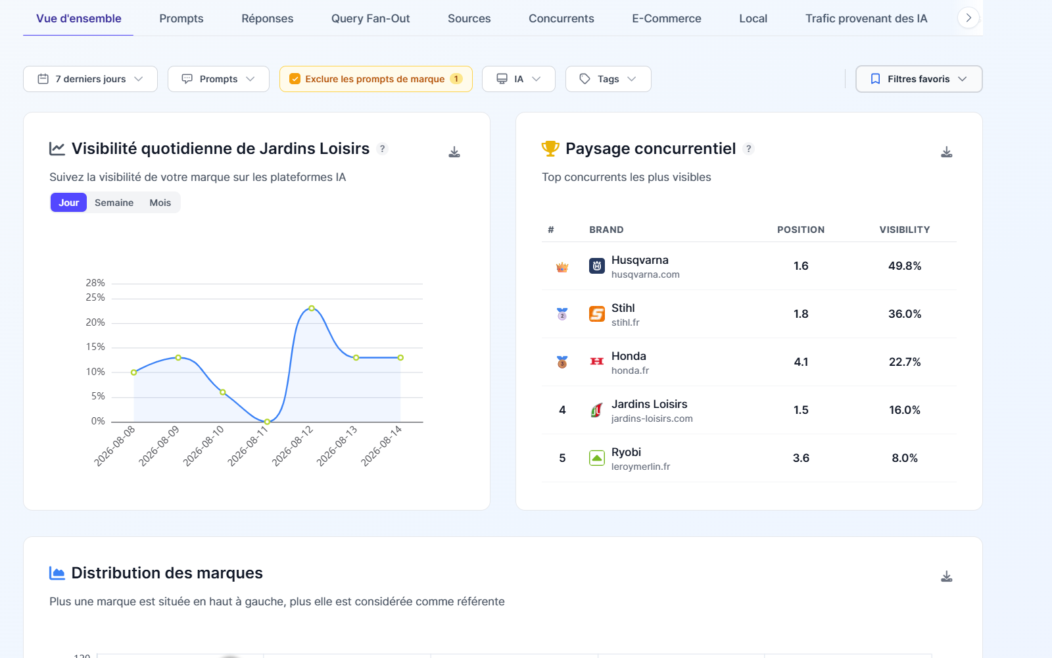Click the 2026-08-09 data point
This screenshot has height=658, width=1052.
(178, 357)
